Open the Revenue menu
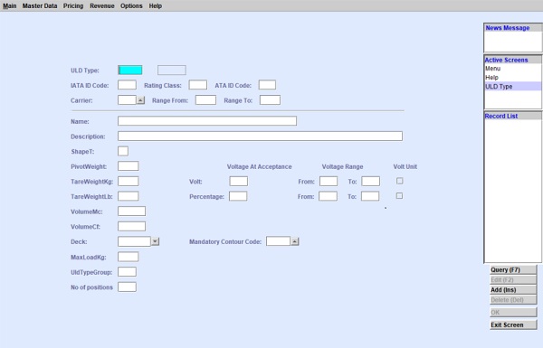543x348 pixels. [101, 6]
